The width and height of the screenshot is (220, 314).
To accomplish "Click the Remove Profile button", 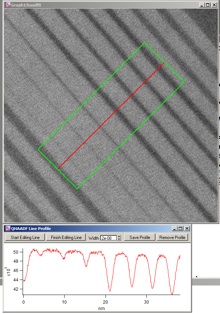I will tap(172, 238).
